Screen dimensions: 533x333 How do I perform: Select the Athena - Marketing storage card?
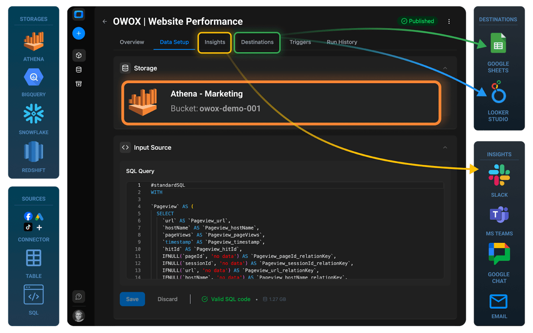(x=281, y=103)
